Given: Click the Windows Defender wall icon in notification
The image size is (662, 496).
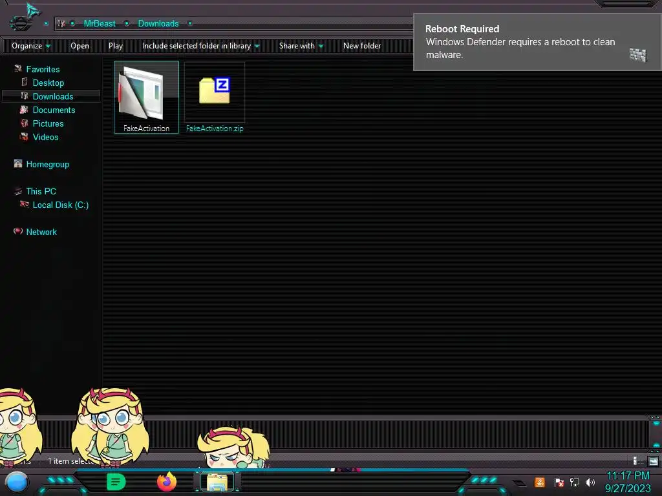Looking at the screenshot, I should (637, 55).
